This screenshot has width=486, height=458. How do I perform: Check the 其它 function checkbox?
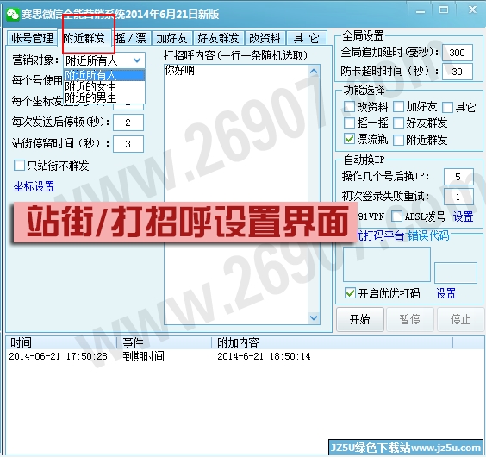(x=447, y=107)
